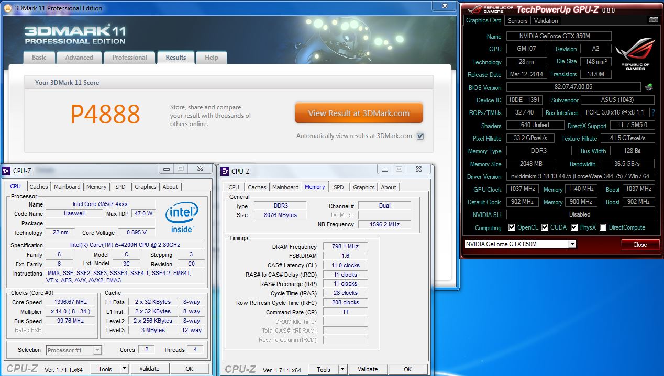Click the 3DMark 11 title bar app icon

(x=7, y=7)
